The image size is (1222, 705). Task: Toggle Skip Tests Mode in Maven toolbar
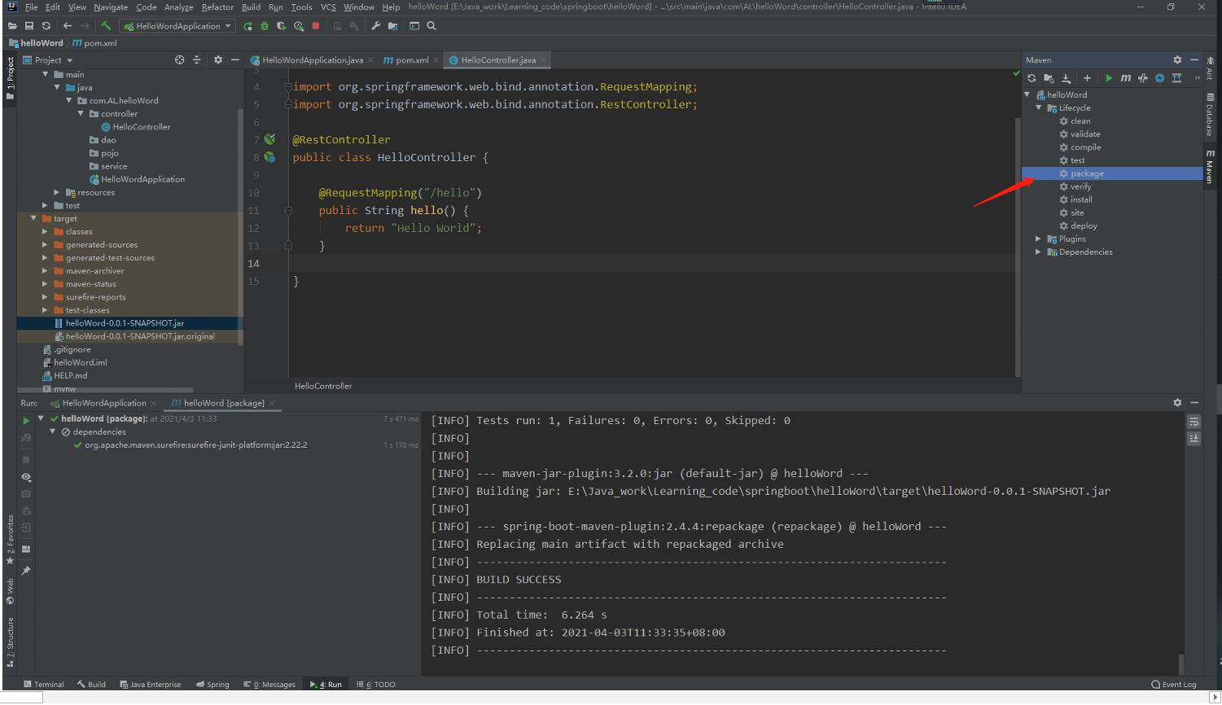coord(1160,78)
